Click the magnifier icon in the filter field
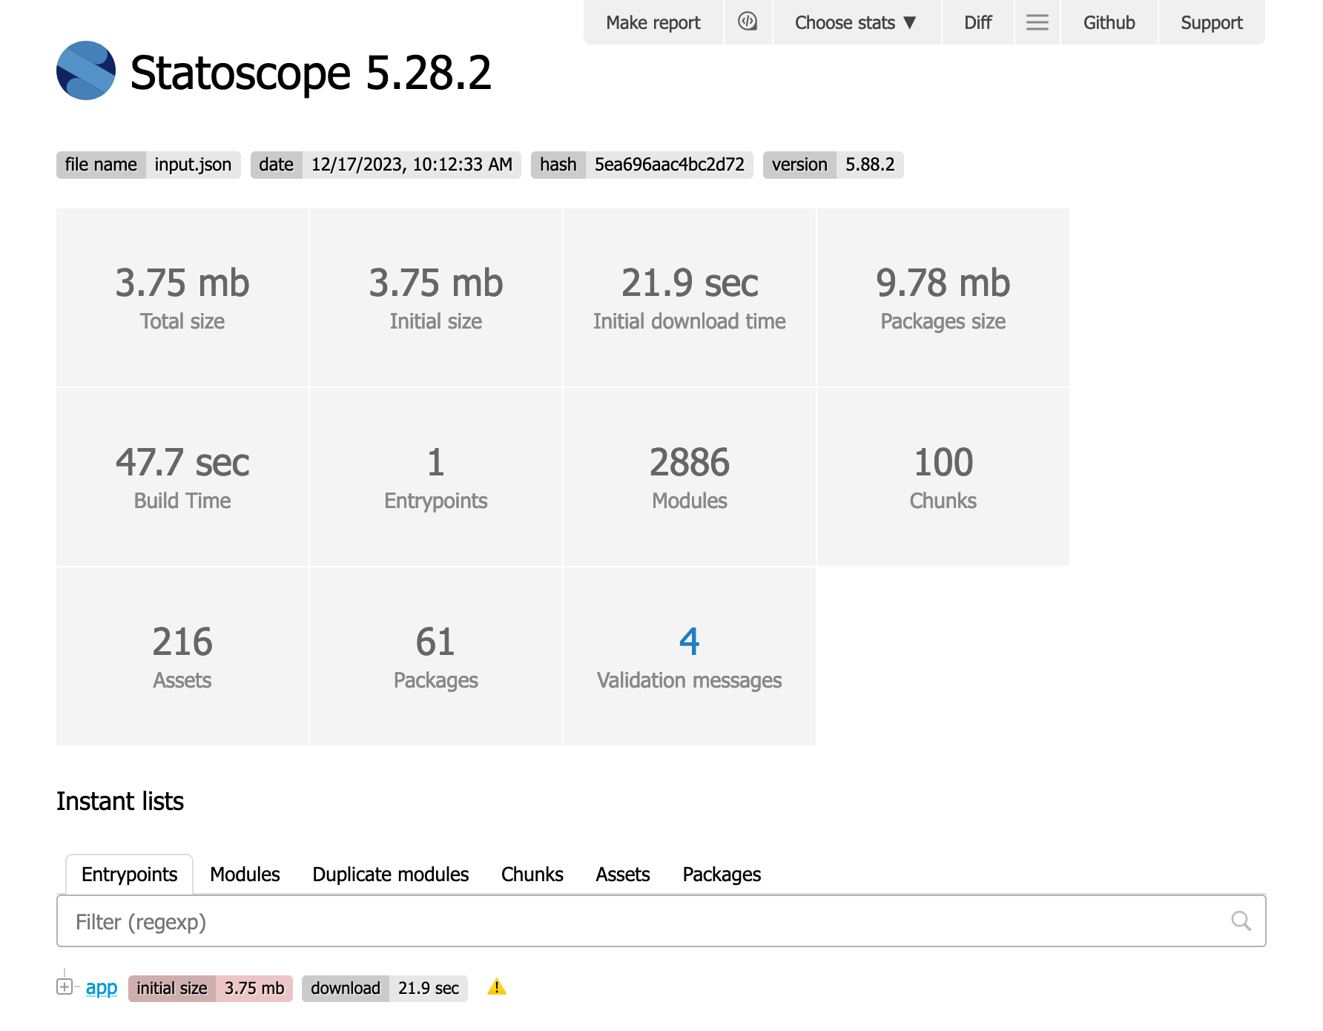Viewport: 1323px width, 1031px height. [x=1241, y=920]
